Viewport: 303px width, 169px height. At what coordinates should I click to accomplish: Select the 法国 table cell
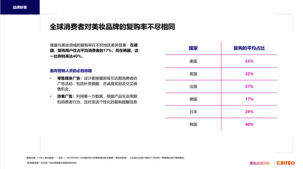[193, 87]
